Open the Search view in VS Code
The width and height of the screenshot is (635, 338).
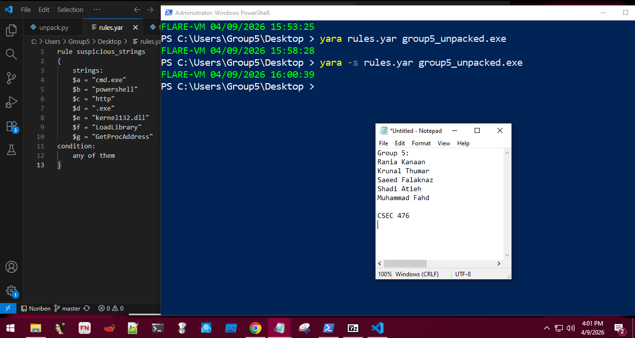[x=11, y=54]
